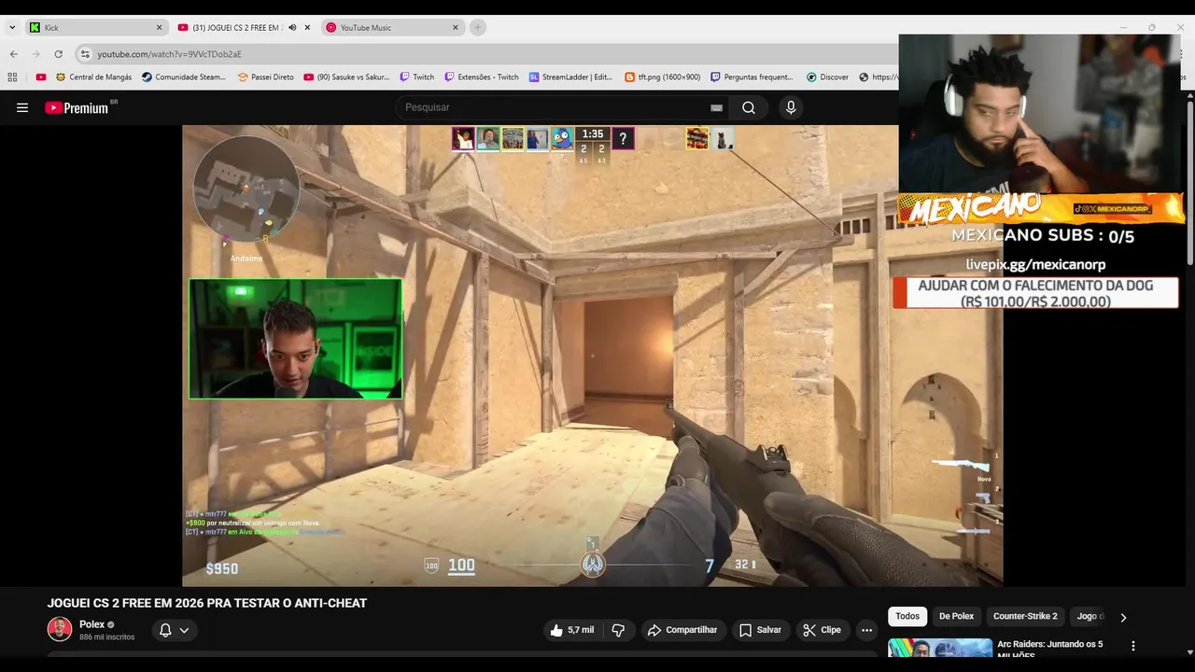Open options menu for Arc Raiders video
Screen dimensions: 1195x672
[x=1133, y=646]
